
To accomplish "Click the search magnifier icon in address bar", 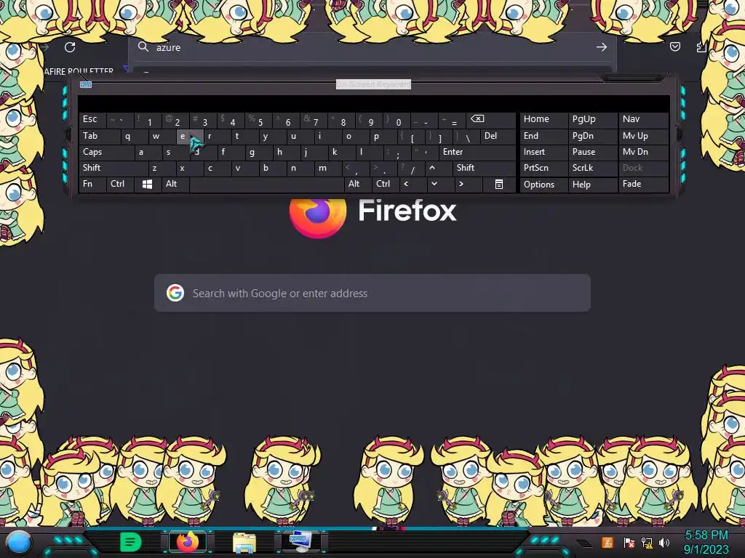I will 143,46.
